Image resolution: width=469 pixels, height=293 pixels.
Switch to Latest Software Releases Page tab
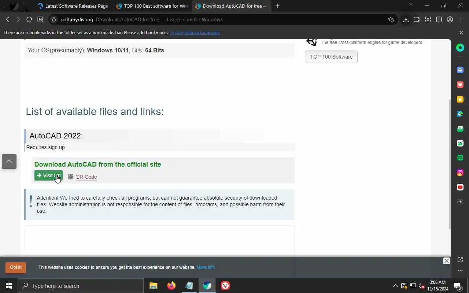click(x=73, y=6)
